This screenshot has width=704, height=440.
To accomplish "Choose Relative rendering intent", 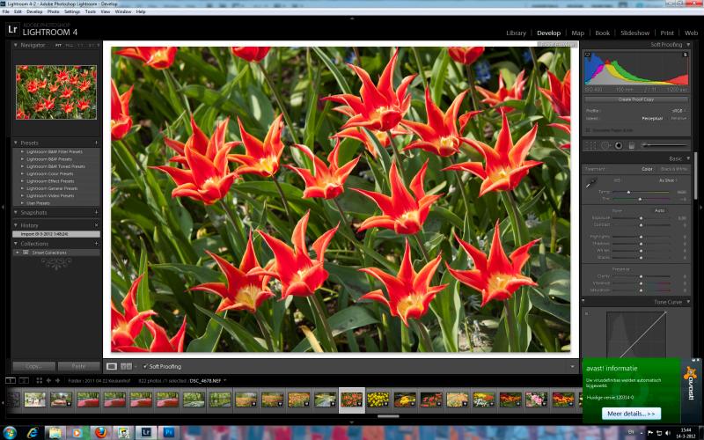I will coord(678,118).
